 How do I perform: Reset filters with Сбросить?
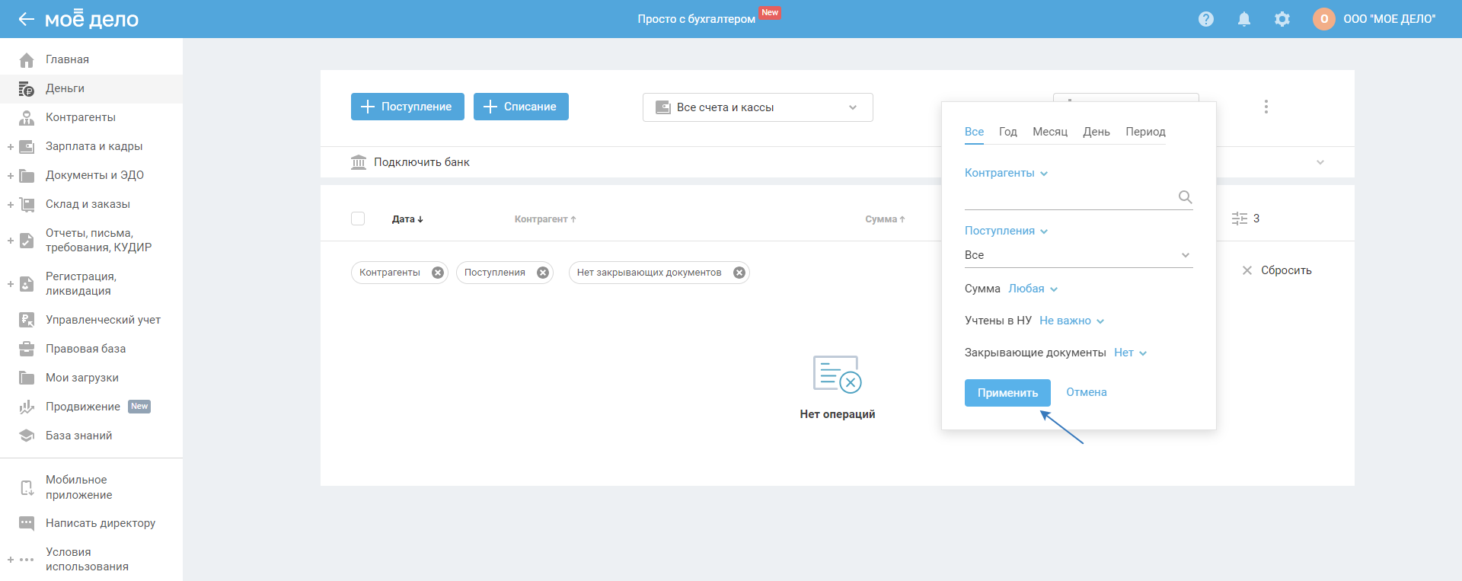point(1277,270)
